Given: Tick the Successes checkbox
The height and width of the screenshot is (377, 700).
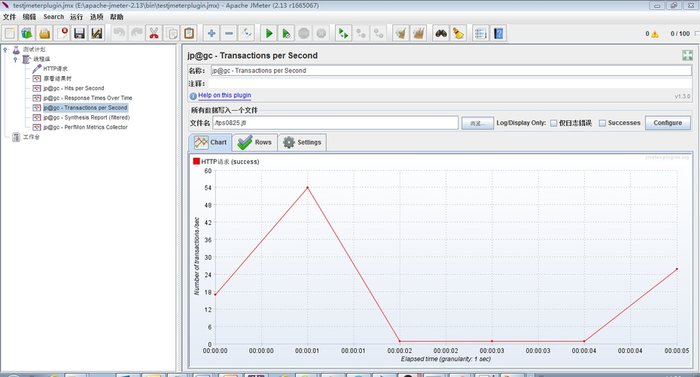Looking at the screenshot, I should point(602,123).
